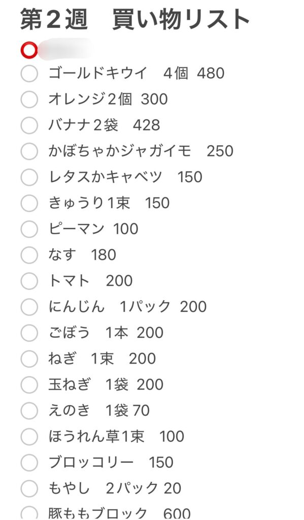Image resolution: width=304 pixels, height=520 pixels.
Task: Open the トマト 200 item text
Action: [x=90, y=281]
